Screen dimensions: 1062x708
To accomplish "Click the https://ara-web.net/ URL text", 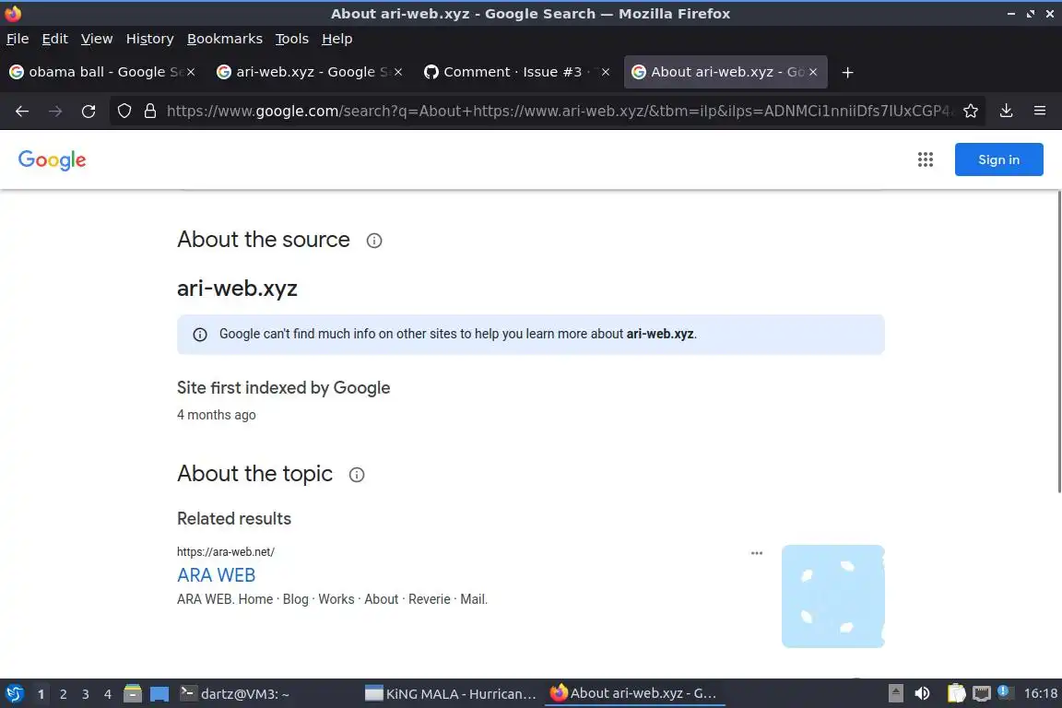I will (x=226, y=552).
